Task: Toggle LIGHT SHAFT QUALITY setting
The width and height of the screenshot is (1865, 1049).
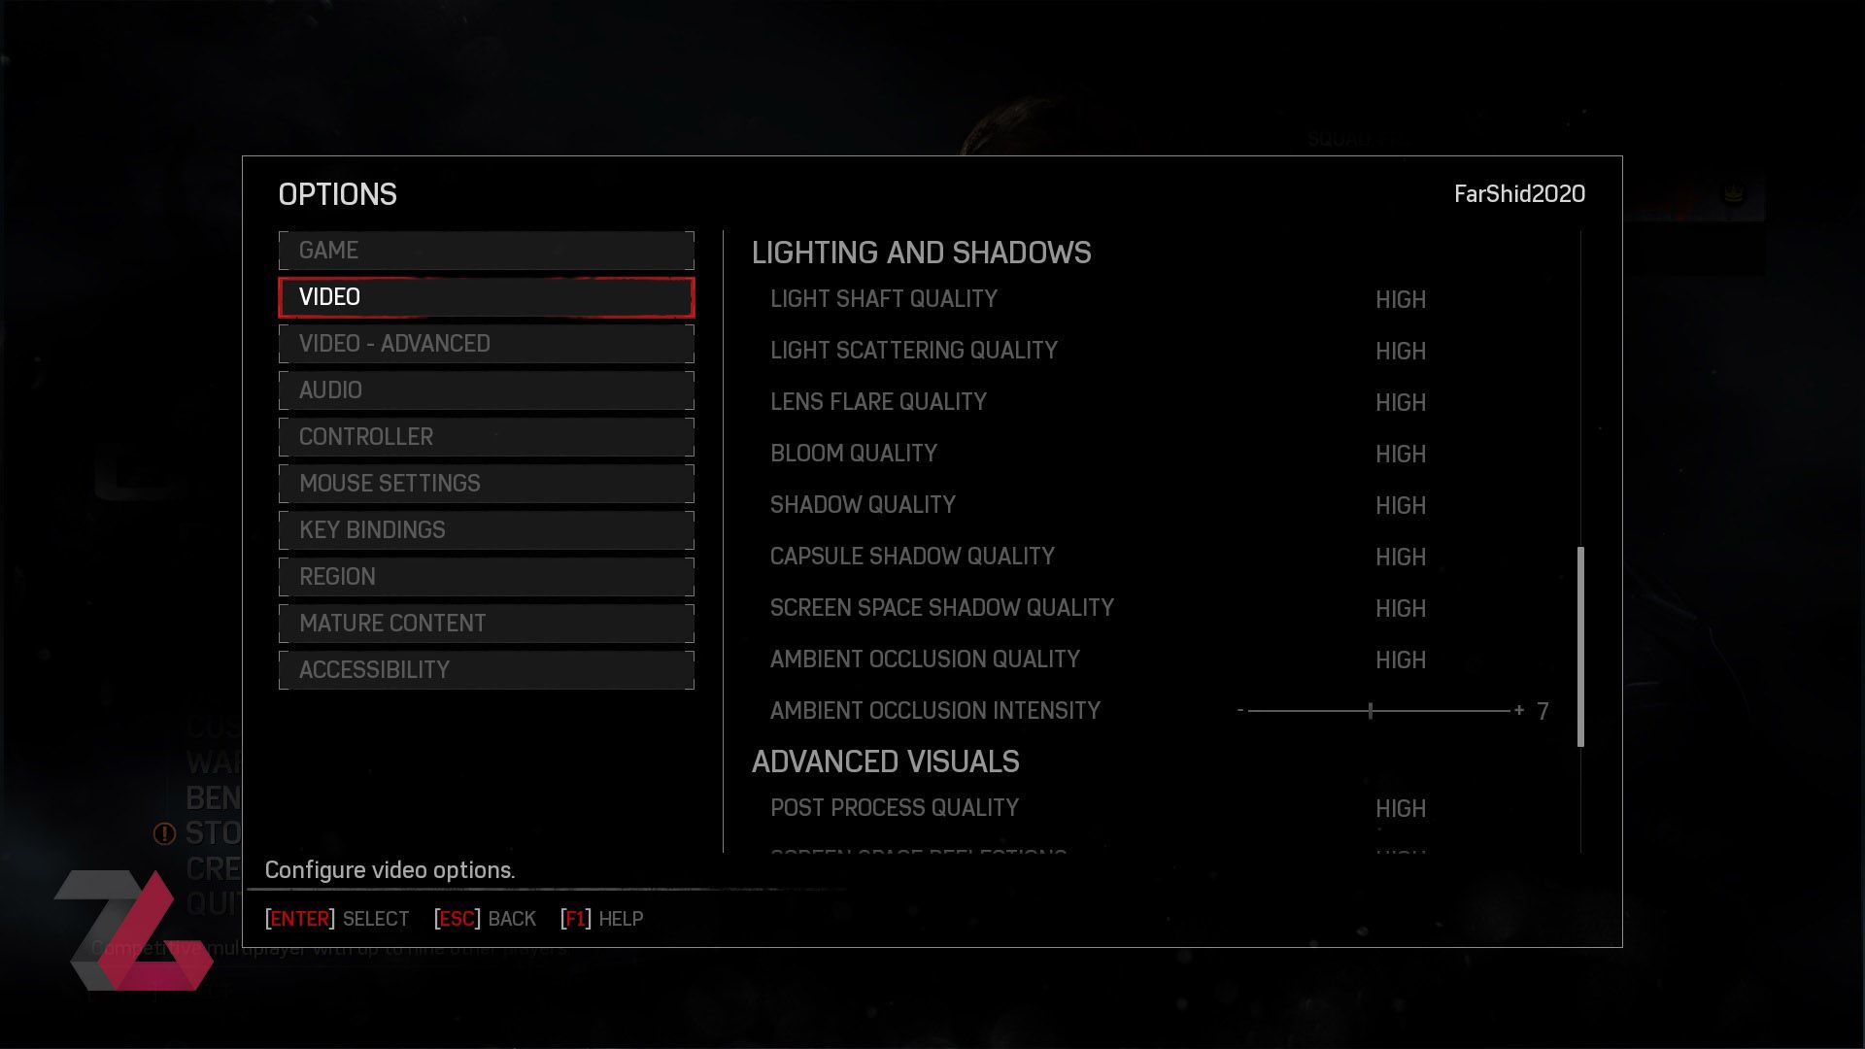Action: coord(1402,300)
